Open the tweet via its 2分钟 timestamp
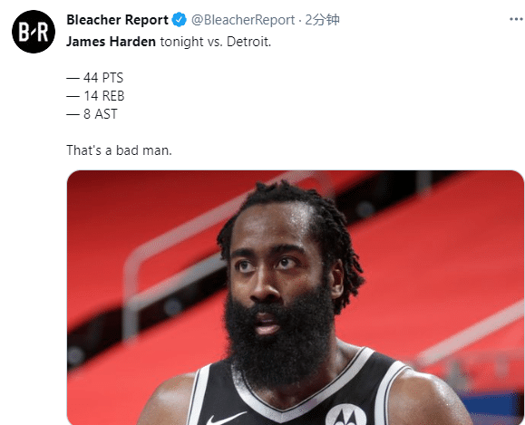Screen dimensions: 525x425 coord(322,20)
